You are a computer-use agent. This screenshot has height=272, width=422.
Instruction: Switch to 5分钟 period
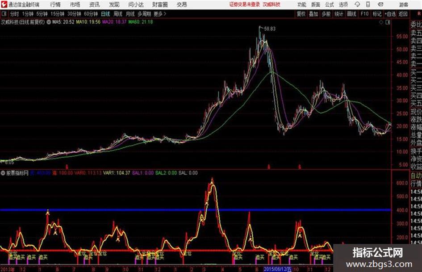(42, 14)
